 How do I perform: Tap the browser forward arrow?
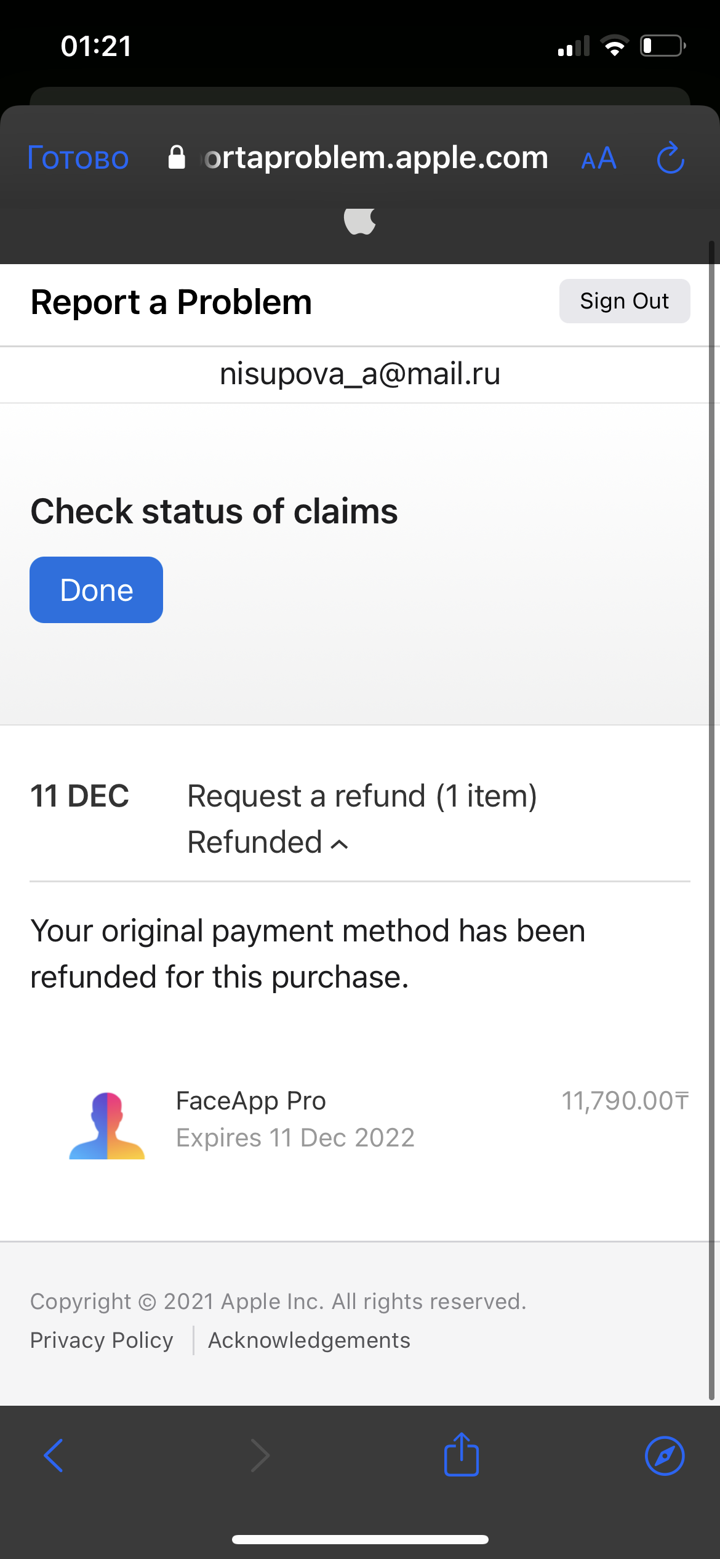[260, 1456]
